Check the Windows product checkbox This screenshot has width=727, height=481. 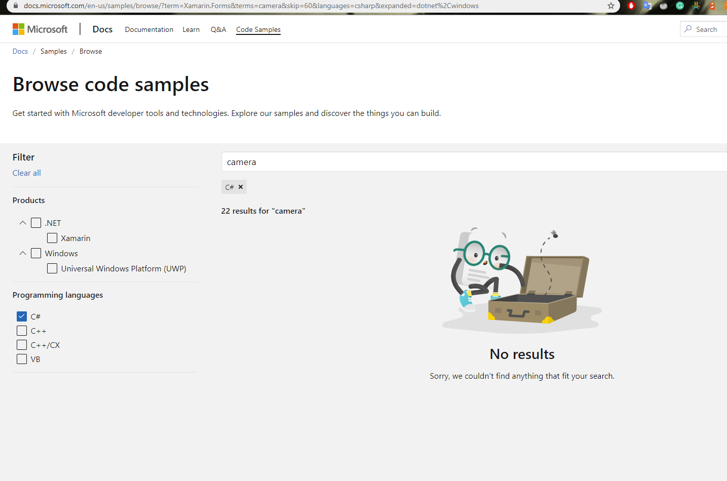[x=36, y=253]
